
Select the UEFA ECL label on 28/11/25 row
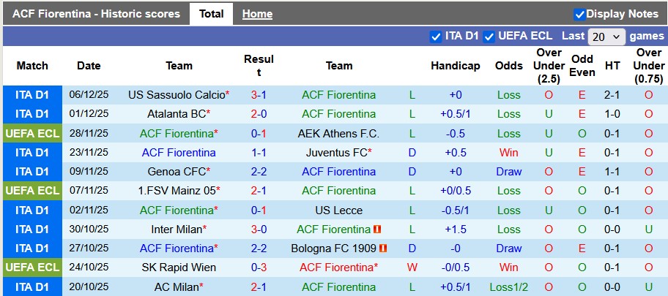(x=32, y=133)
